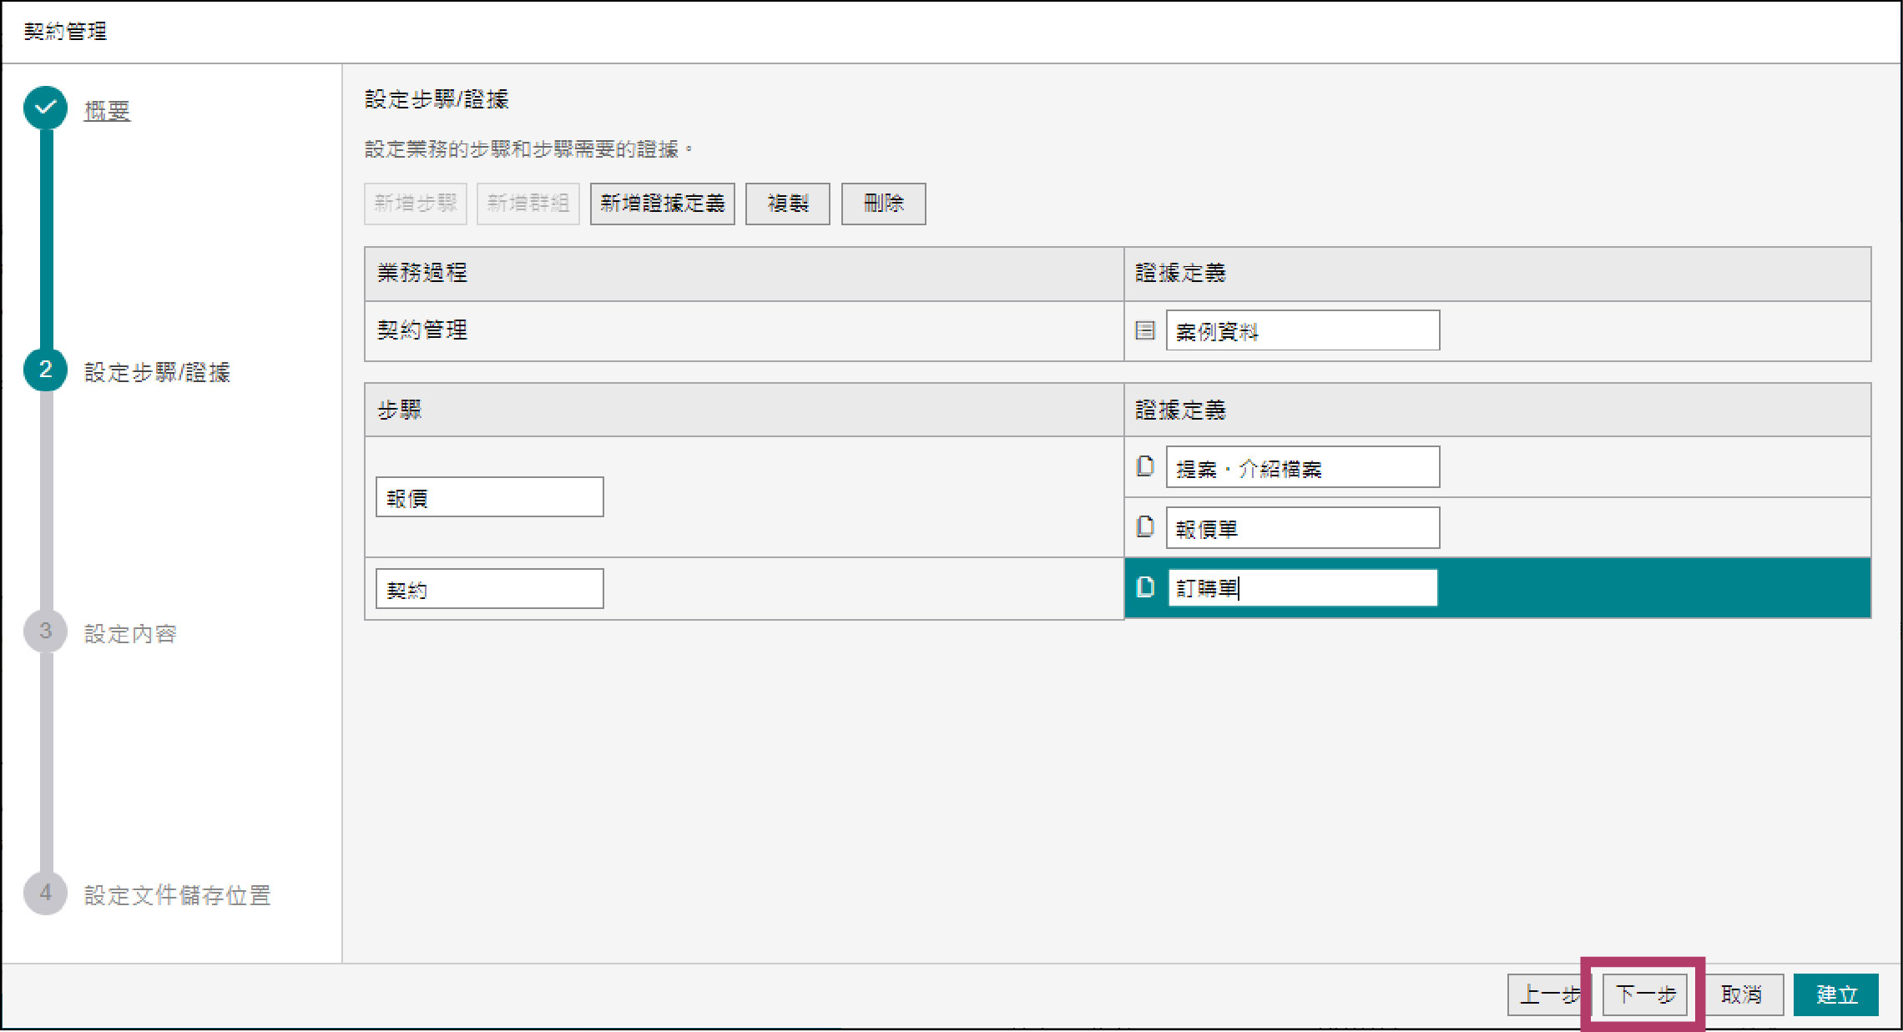Image resolution: width=1903 pixels, height=1032 pixels.
Task: Click the 建立 button
Action: click(1835, 994)
